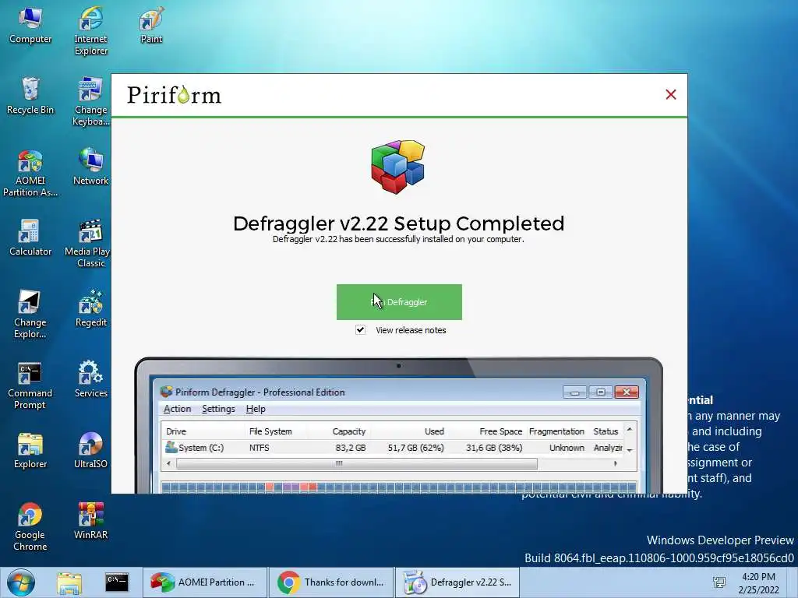Select WinRAR desktop shortcut
The height and width of the screenshot is (598, 798).
(x=90, y=521)
